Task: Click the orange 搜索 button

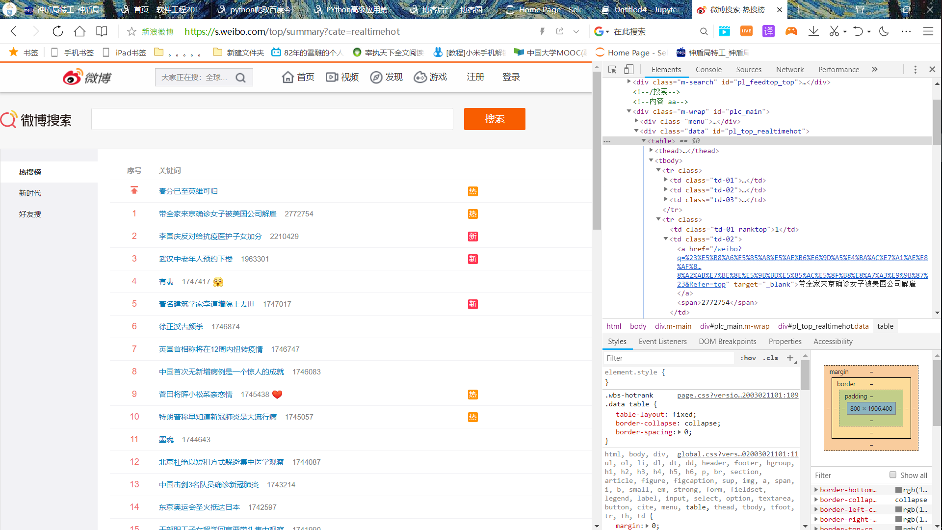Action: (x=495, y=119)
